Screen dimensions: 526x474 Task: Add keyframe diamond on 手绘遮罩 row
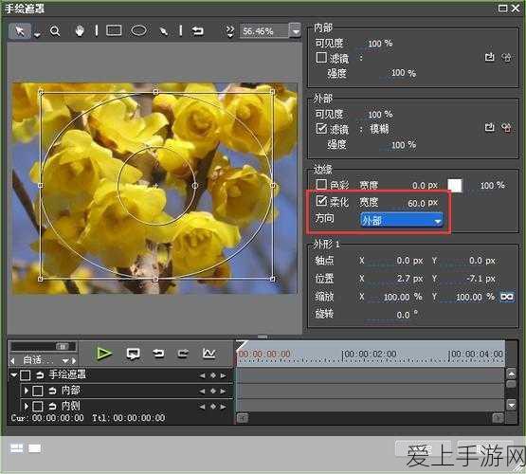212,375
